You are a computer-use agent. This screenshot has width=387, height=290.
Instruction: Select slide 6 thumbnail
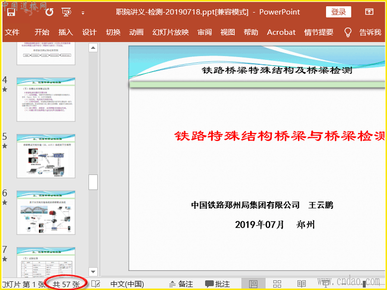pyautogui.click(x=46, y=213)
